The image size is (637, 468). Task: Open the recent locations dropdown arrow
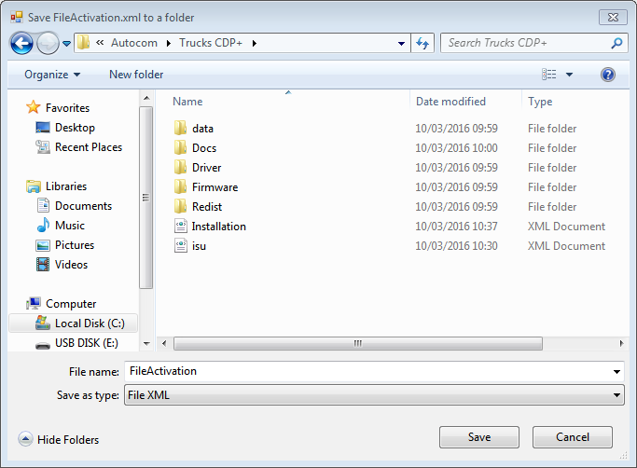tap(66, 43)
